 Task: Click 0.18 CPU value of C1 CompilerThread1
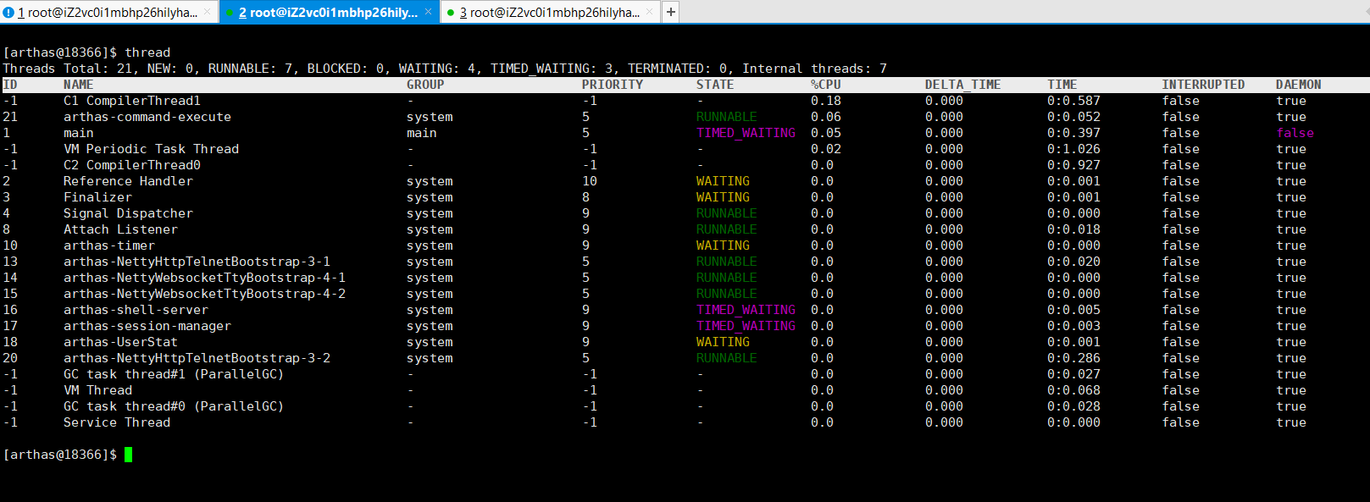click(826, 101)
